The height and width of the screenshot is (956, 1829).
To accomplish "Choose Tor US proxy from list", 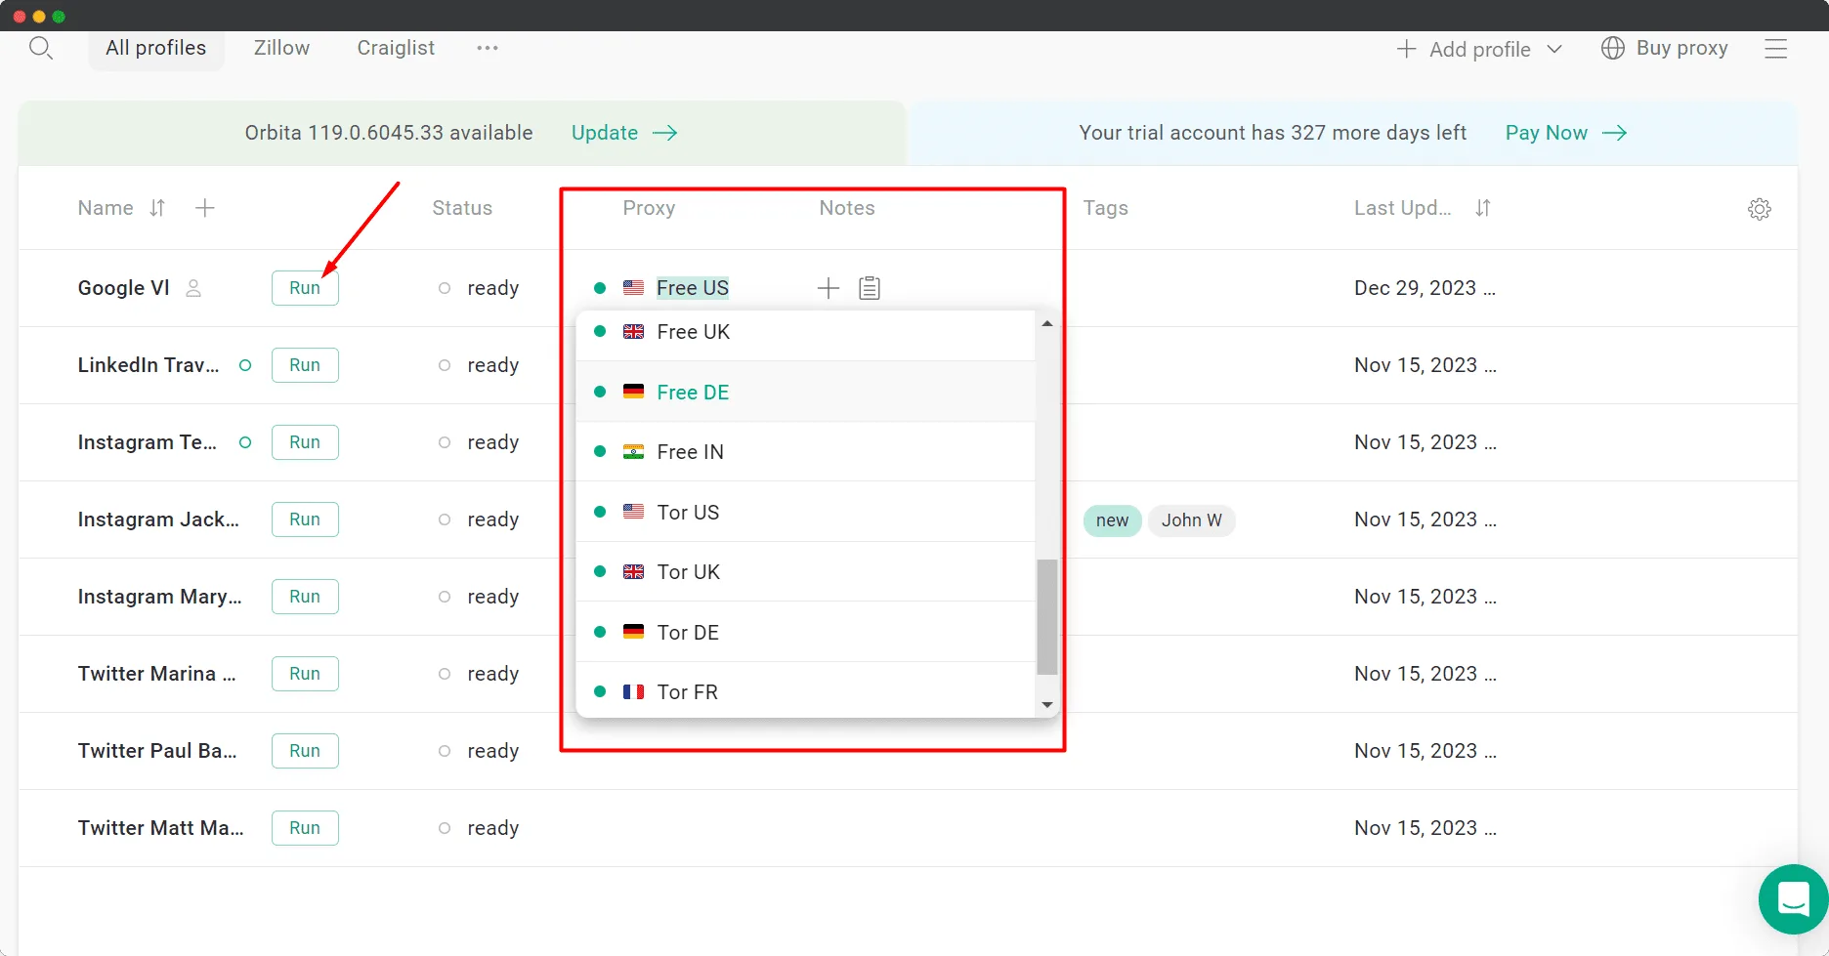I will (x=805, y=512).
